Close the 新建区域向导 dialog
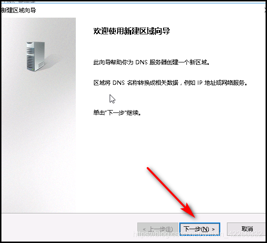Viewport: 267px width, 243px height. point(266,10)
